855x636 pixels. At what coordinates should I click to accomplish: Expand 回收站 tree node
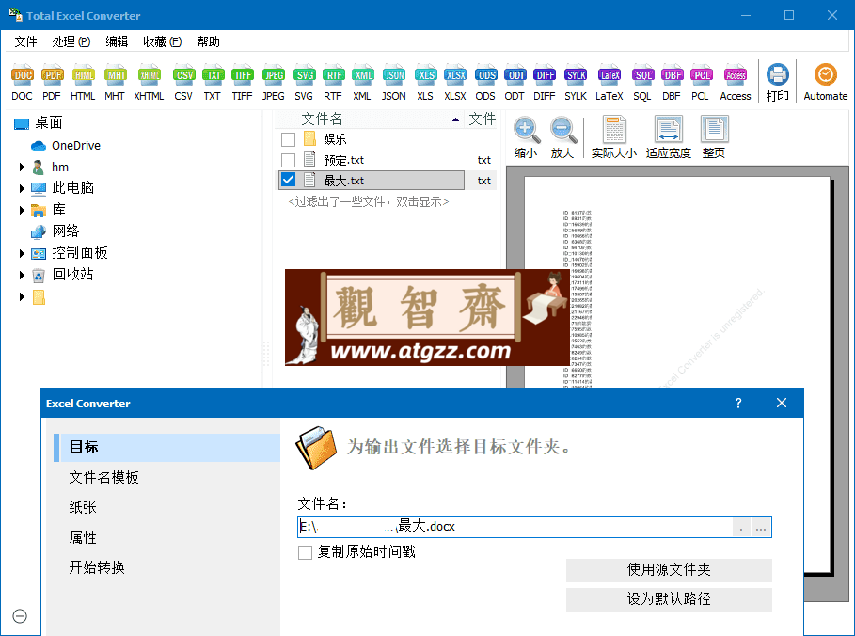(x=22, y=275)
